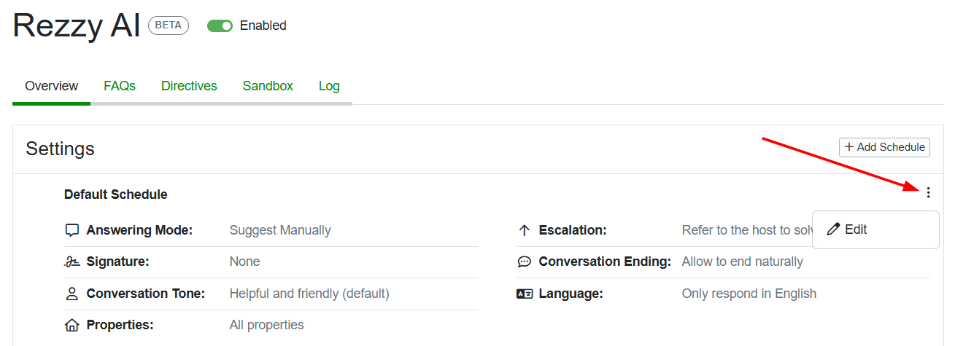Click the Escalation up-arrow icon
Viewport: 955px width, 346px height.
(524, 230)
